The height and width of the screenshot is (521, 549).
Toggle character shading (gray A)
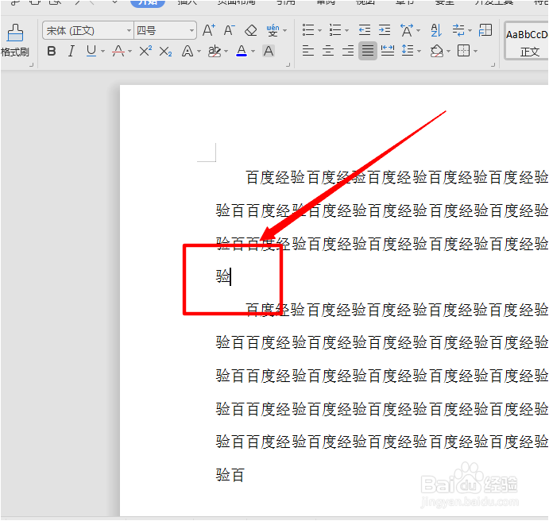(269, 51)
